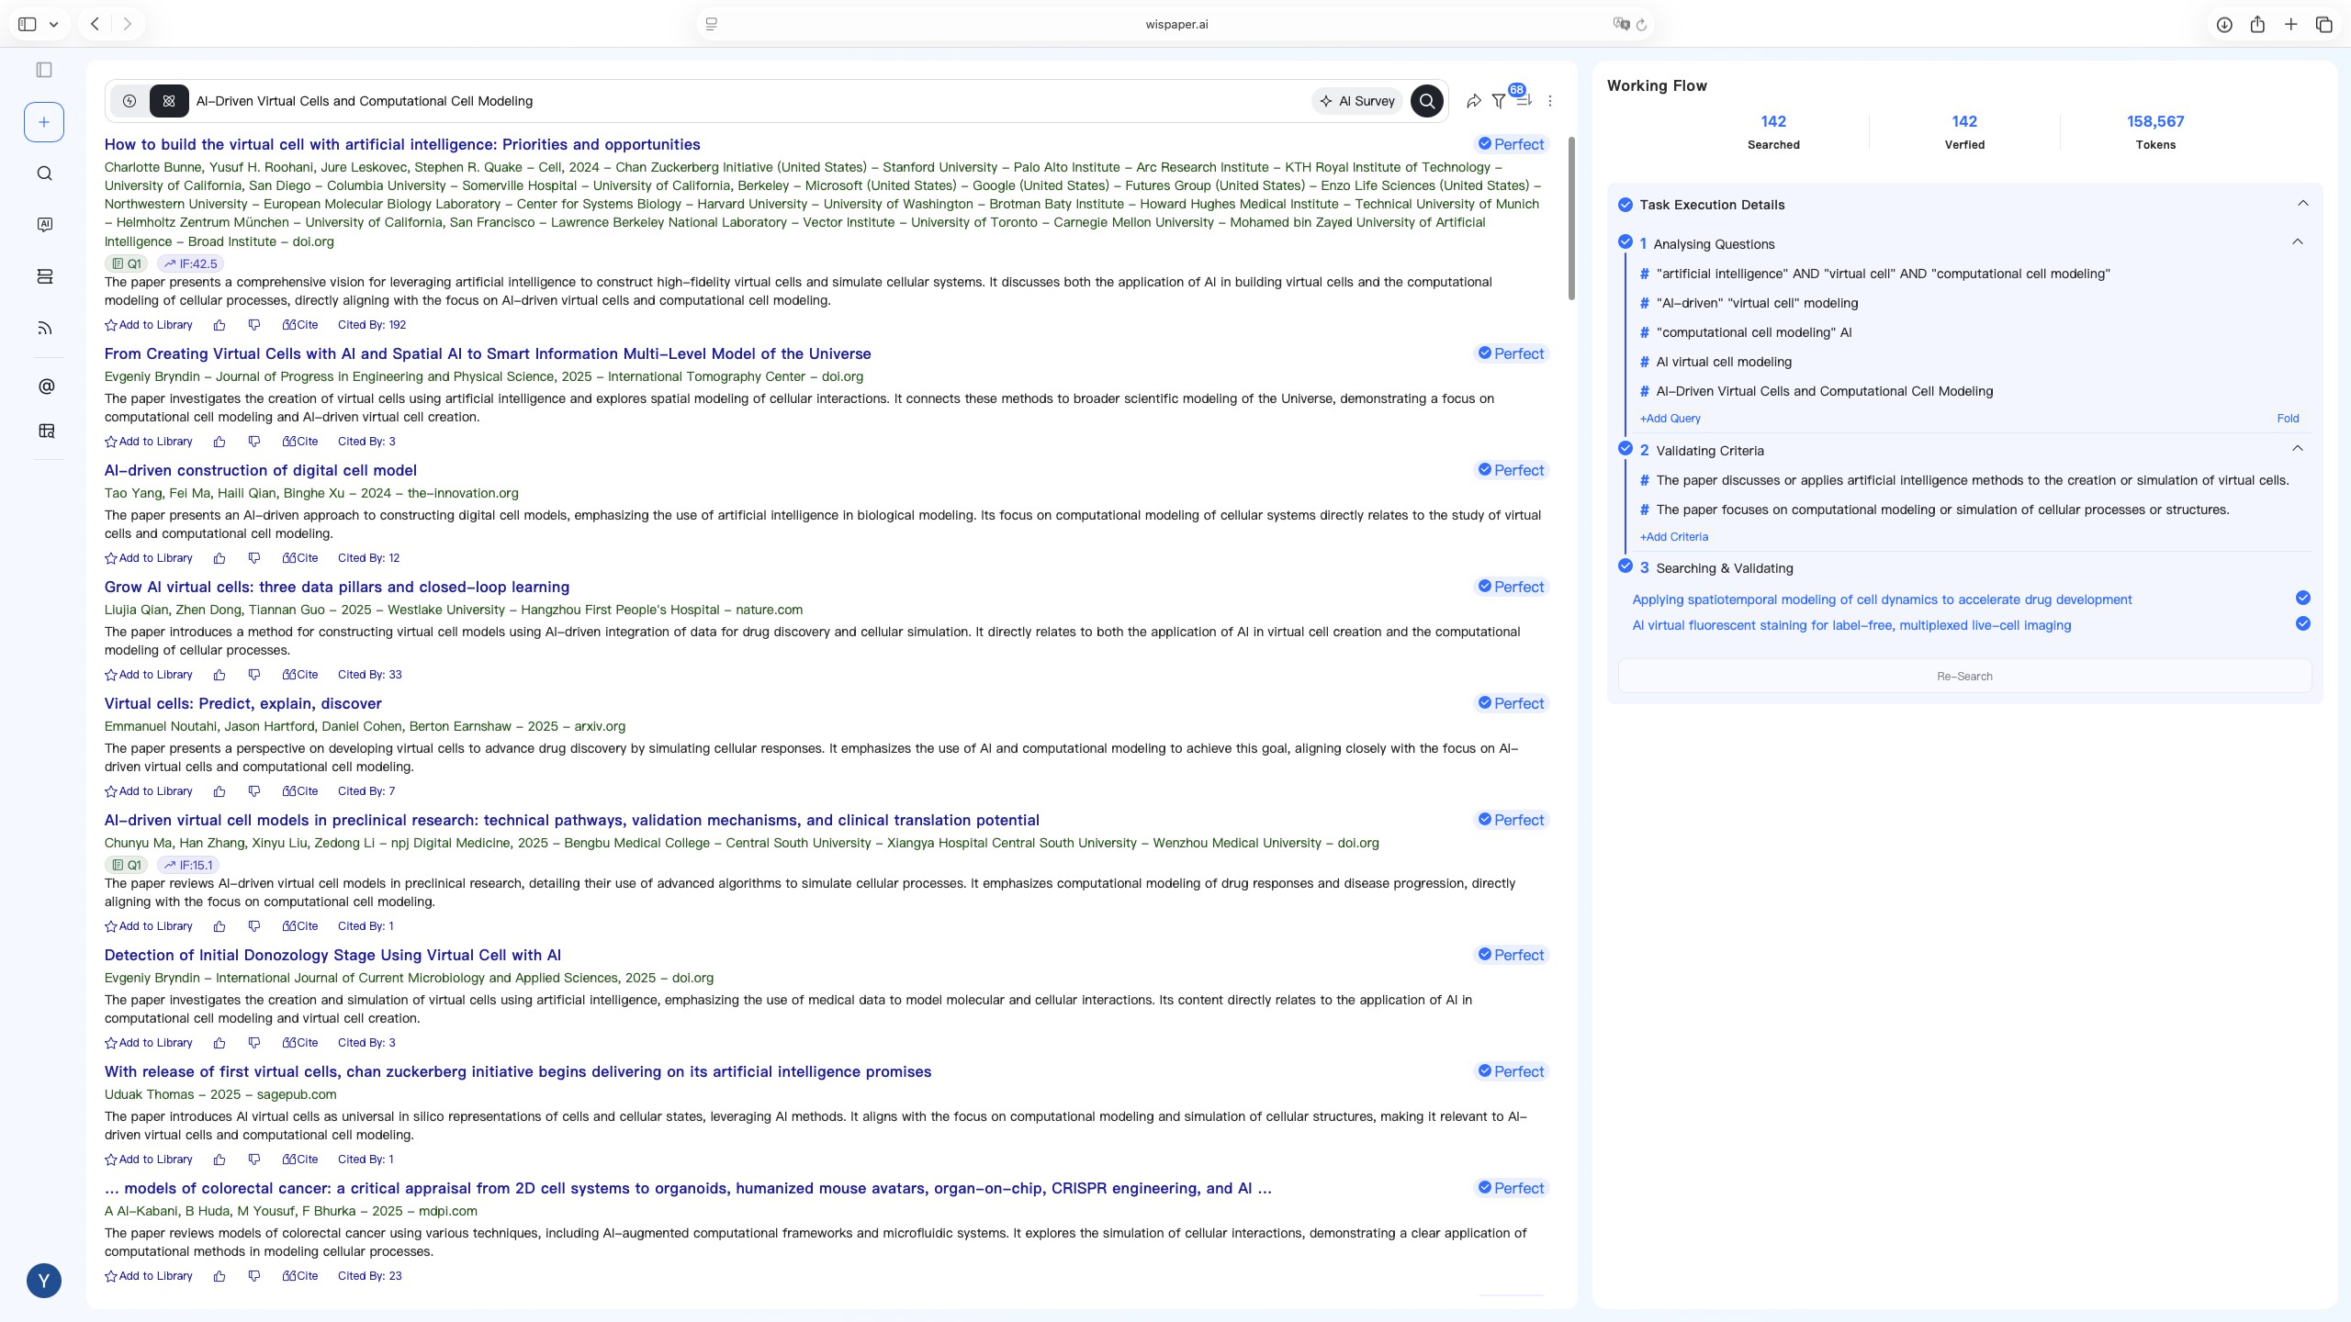
Task: Open the three-dot more options menu
Action: pyautogui.click(x=1550, y=101)
